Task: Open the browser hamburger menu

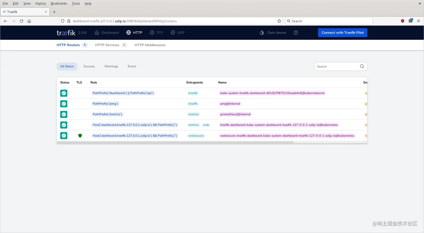Action: tap(418, 21)
